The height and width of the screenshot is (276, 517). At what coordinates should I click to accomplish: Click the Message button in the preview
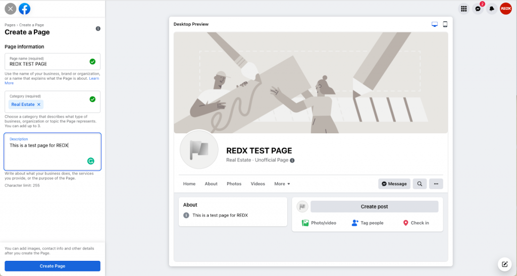pos(394,184)
